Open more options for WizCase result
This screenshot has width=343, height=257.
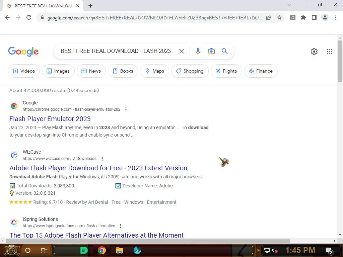[x=102, y=158]
